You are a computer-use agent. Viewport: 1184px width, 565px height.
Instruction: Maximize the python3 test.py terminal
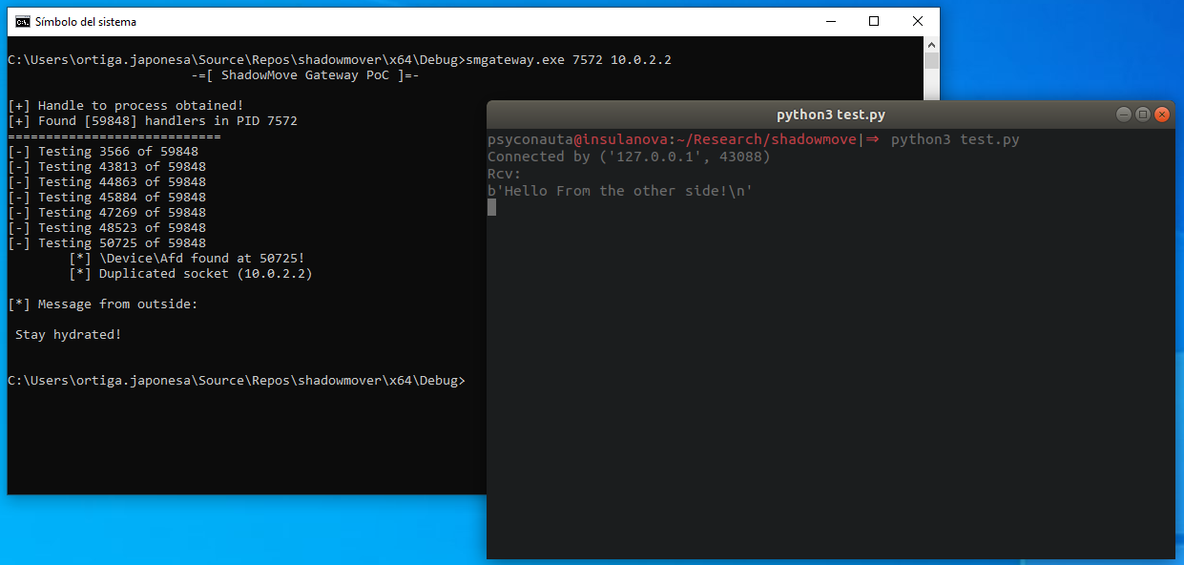[1143, 115]
